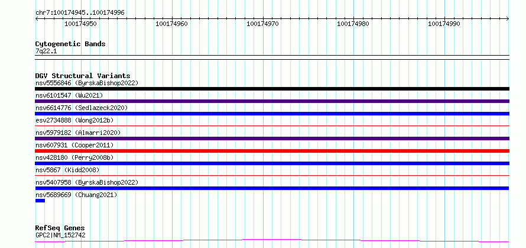Image resolution: width=526 pixels, height=248 pixels.
Task: Click the 7q22.1 band label
Action: (x=46, y=51)
